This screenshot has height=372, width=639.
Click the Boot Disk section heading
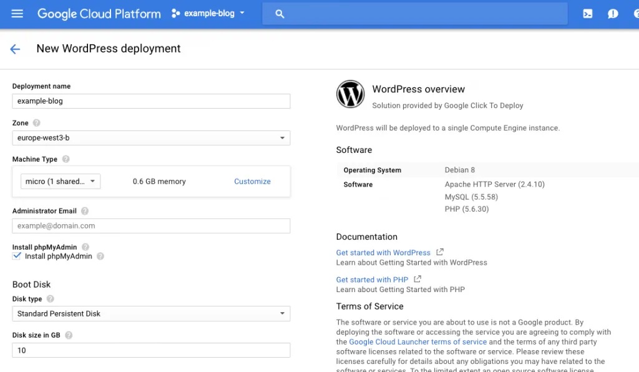(x=31, y=285)
